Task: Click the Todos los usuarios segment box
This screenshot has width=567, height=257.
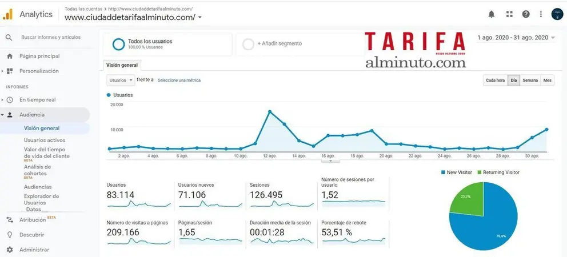Action: point(167,44)
